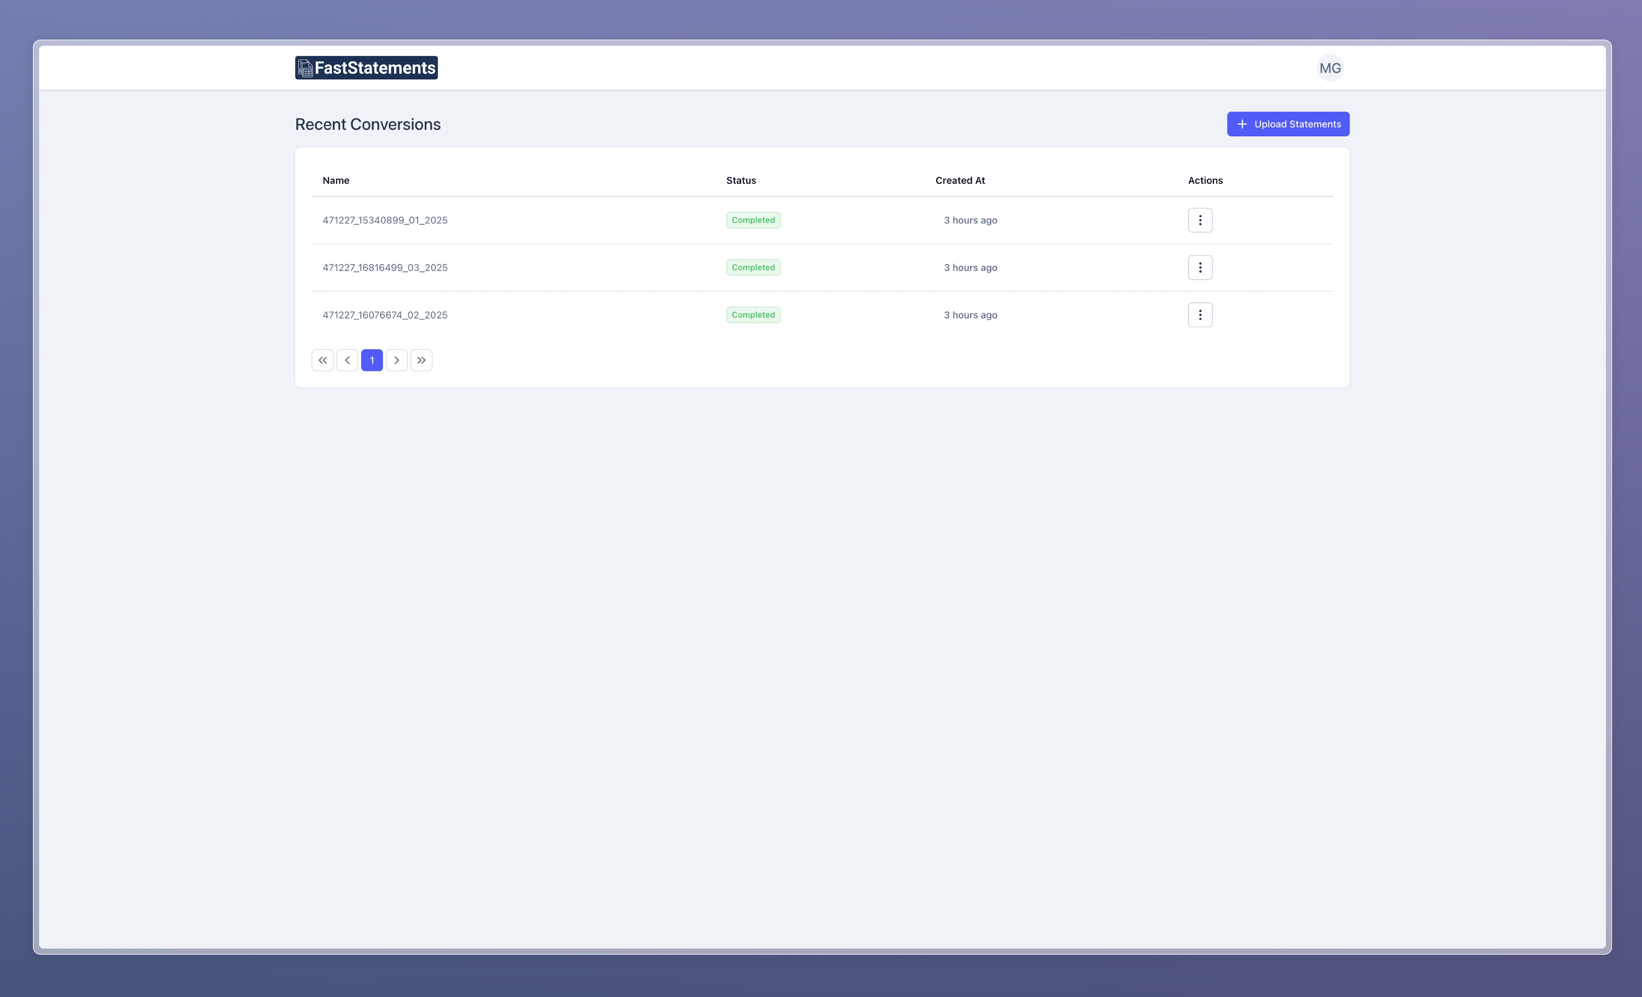The image size is (1642, 997).
Task: Go to previous page arrow
Action: (x=347, y=361)
